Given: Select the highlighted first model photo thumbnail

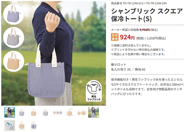Looking at the screenshot, I should click(10, 112).
